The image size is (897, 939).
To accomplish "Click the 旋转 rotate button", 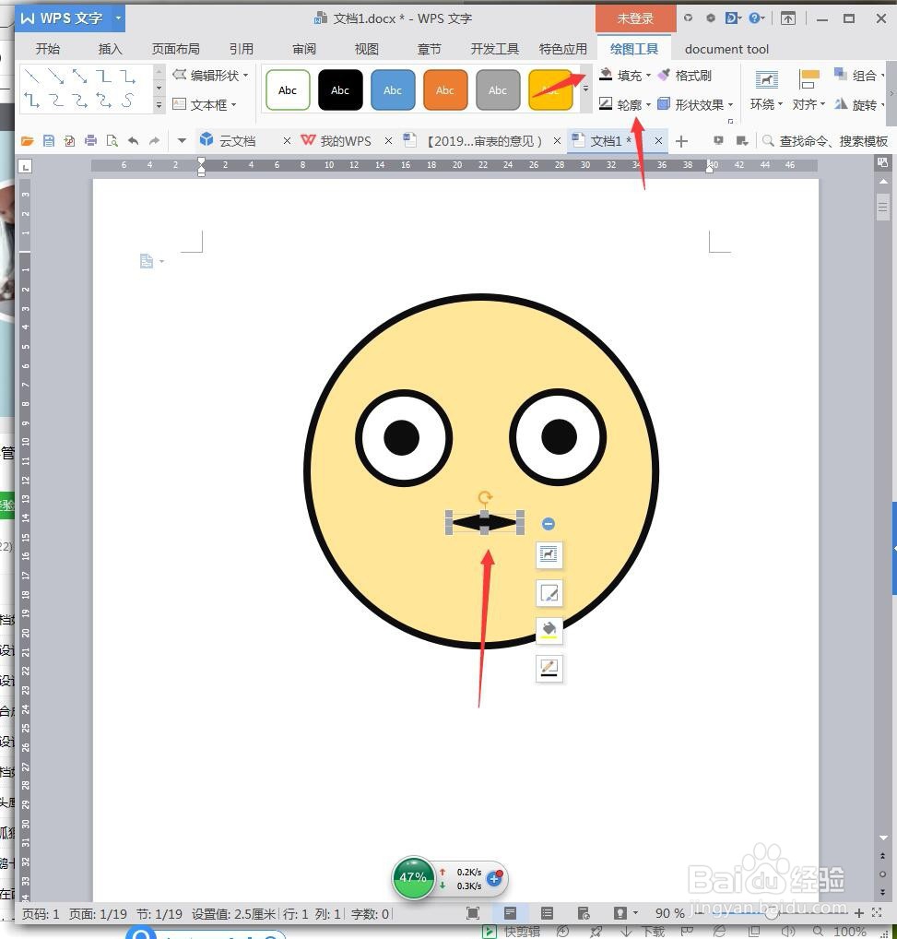I will (858, 105).
